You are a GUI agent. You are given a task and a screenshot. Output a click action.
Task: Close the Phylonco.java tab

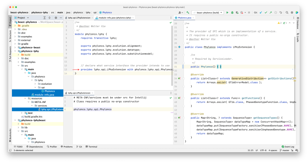tap(193, 18)
